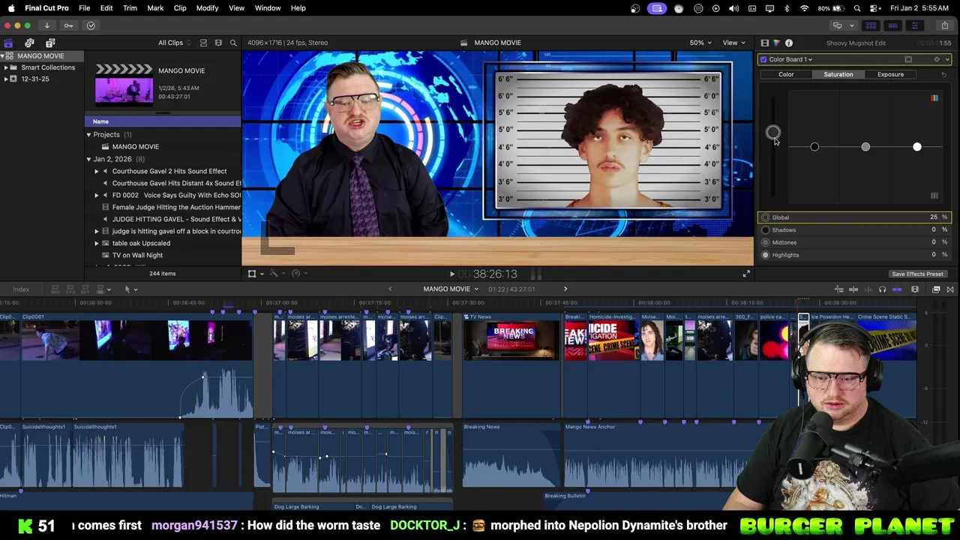Open the Modify menu
The width and height of the screenshot is (960, 540).
207,8
